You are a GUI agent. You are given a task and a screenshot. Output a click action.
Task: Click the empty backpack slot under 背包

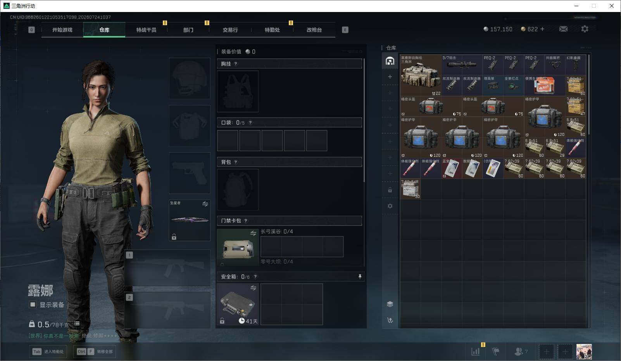point(238,189)
